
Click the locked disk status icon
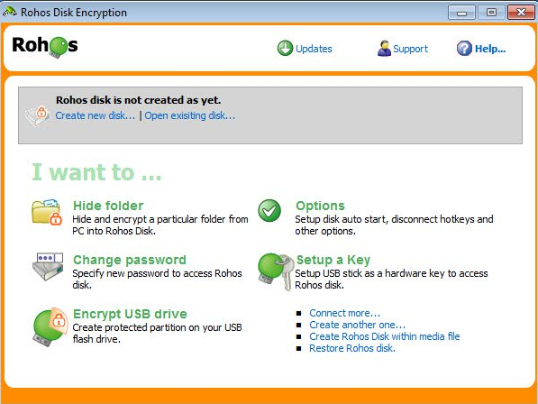[x=38, y=115]
